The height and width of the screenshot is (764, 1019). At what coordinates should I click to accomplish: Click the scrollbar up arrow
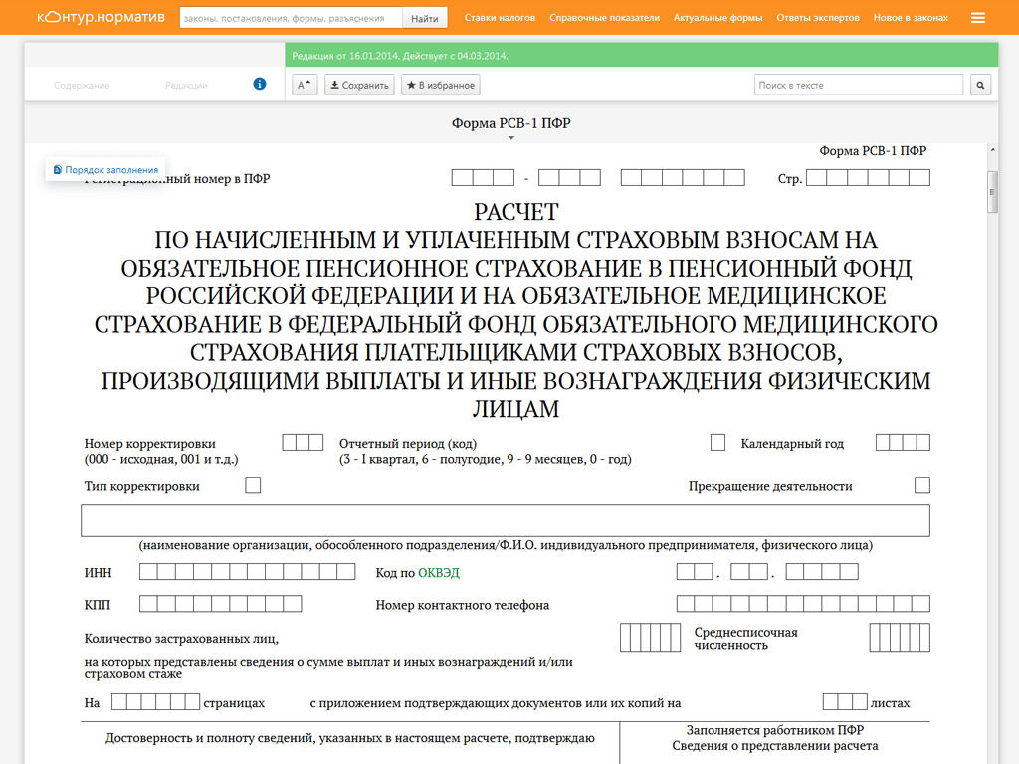click(992, 150)
